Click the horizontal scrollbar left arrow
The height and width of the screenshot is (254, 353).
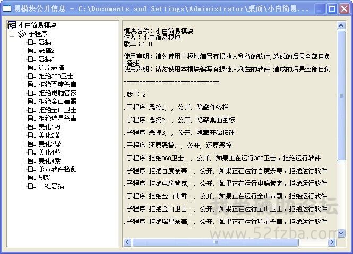[x=127, y=242]
